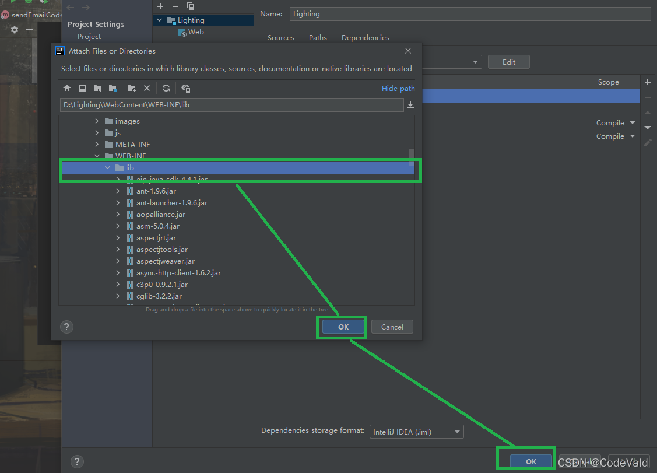The image size is (657, 473).
Task: Switch to the Sources tab
Action: (281, 38)
